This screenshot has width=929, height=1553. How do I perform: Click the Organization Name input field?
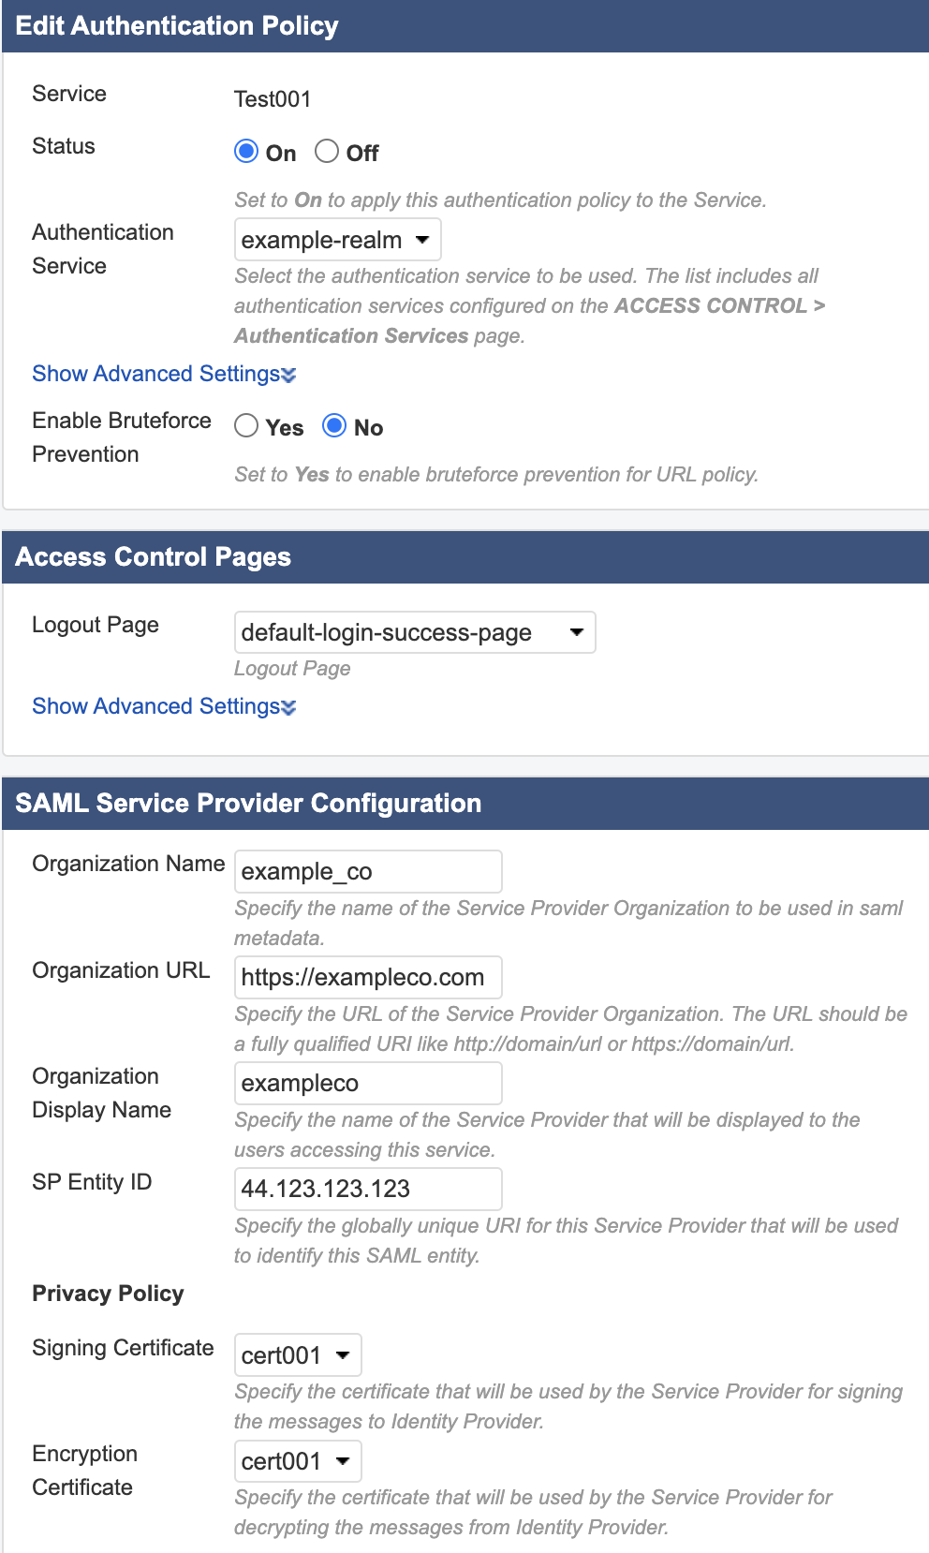coord(367,871)
